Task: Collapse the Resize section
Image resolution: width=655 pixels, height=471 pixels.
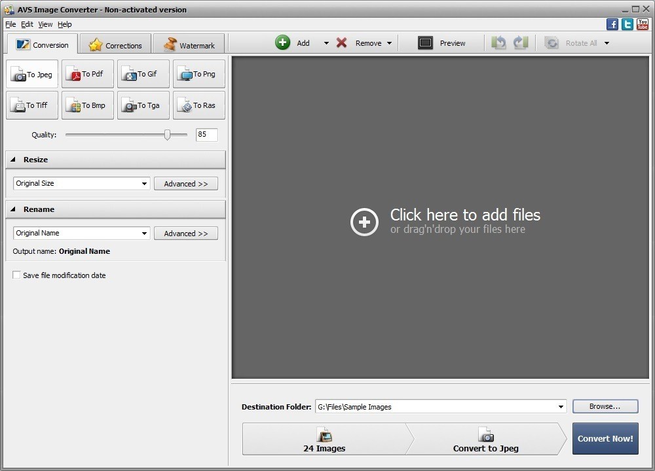Action: [x=13, y=159]
